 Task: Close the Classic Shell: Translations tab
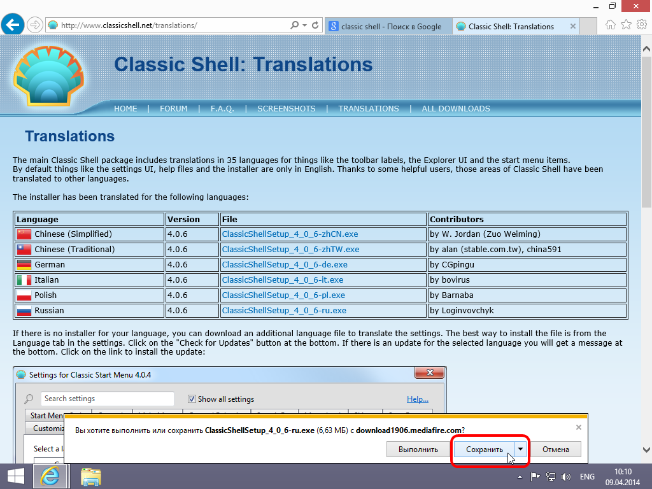[x=573, y=26]
